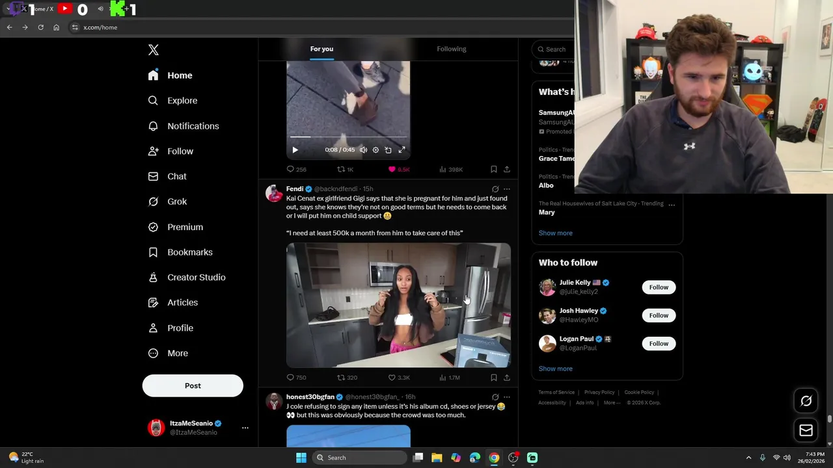
Task: Play Fendi's kitchen video thumbnail
Action: pos(398,305)
